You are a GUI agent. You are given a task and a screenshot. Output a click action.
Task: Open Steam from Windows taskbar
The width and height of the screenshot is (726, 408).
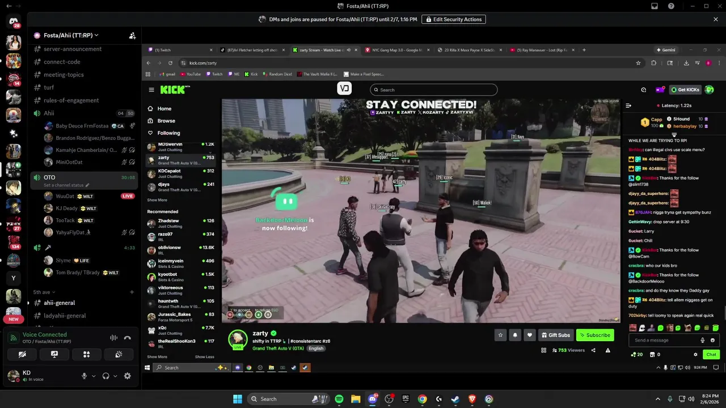point(455,399)
